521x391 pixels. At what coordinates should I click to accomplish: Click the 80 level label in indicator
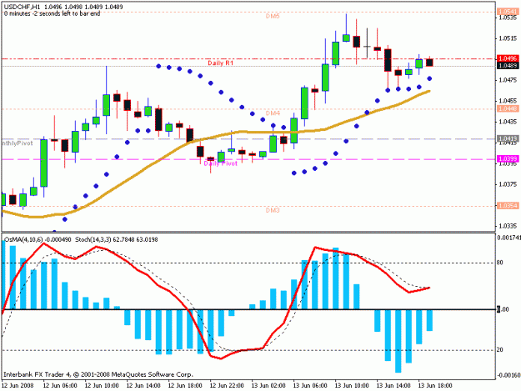point(499,263)
